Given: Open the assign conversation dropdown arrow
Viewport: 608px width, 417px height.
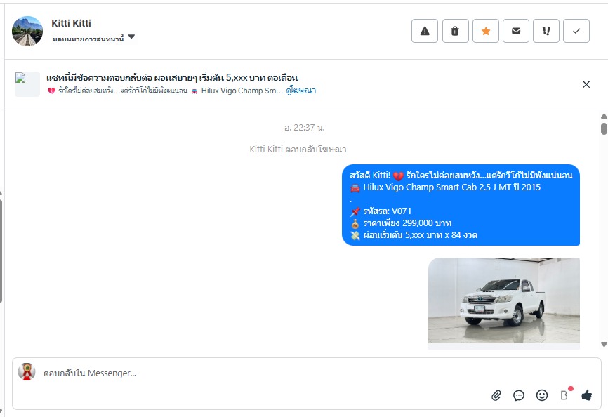Looking at the screenshot, I should coord(131,37).
